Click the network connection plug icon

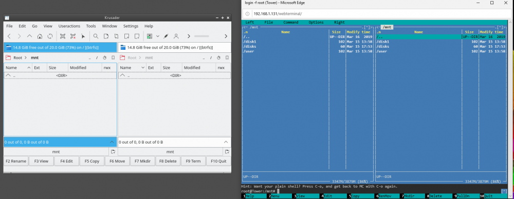(166, 36)
